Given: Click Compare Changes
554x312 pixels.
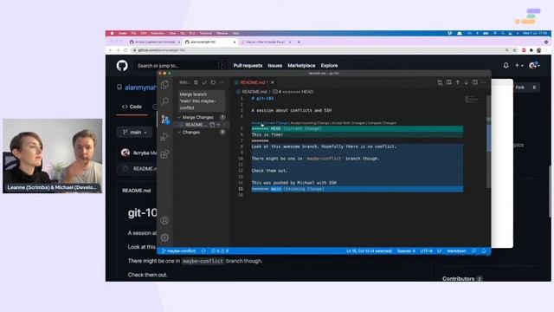Looking at the screenshot, I should [382, 123].
